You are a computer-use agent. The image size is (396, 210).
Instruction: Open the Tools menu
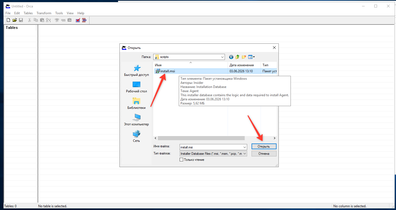pyautogui.click(x=59, y=13)
